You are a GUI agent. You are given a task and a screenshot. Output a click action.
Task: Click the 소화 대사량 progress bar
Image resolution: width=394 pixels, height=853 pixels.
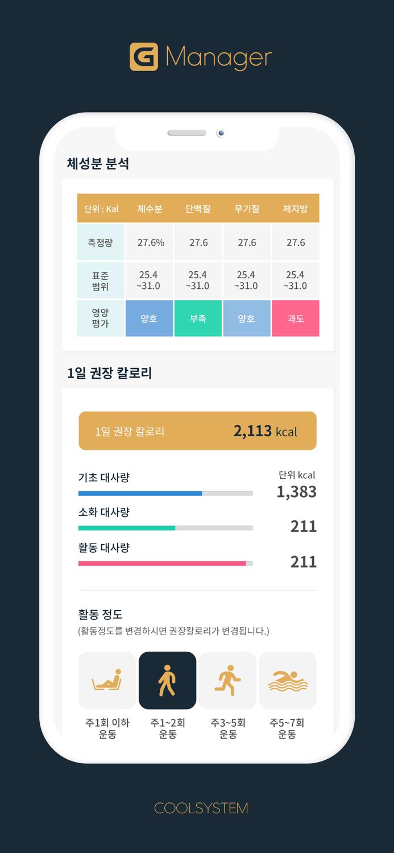165,528
